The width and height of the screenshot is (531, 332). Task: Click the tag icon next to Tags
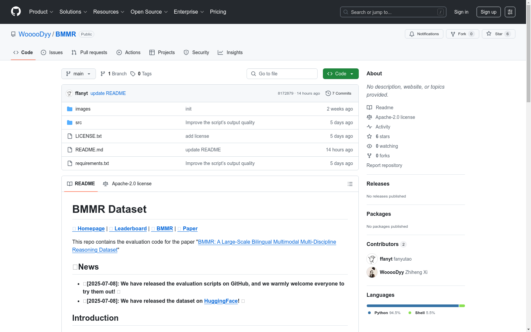point(133,74)
